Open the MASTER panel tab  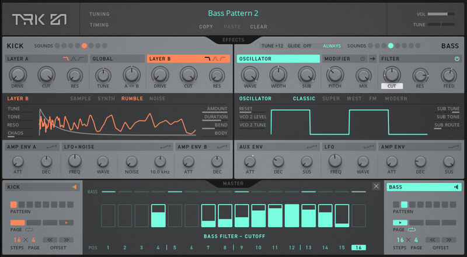233,183
